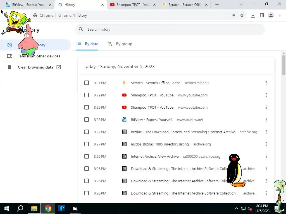Screen dimensions: 286x214
Task: Share this page icon in address bar
Action: coord(233,16)
